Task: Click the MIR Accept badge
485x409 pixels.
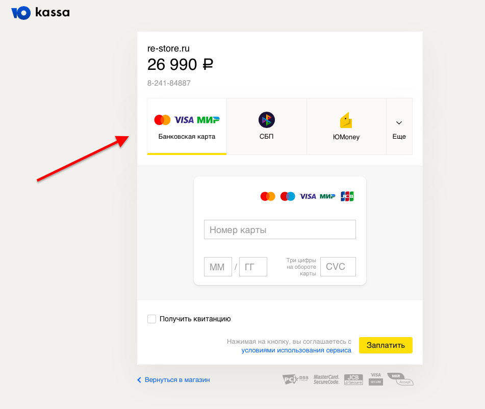Action: tap(400, 379)
